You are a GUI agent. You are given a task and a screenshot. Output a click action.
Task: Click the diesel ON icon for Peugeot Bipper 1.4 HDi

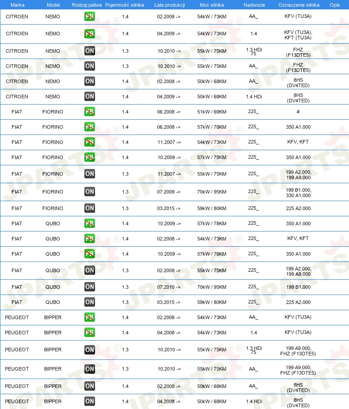[x=90, y=401]
